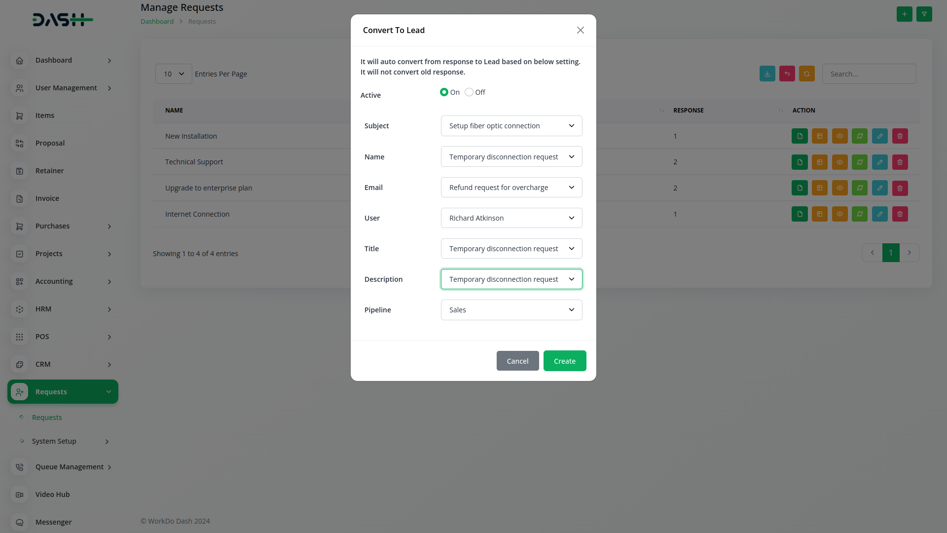Open the Subject dropdown

coord(511,126)
